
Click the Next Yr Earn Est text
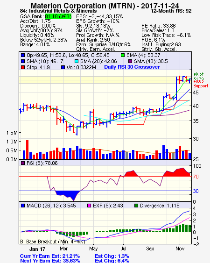[x=50, y=261]
